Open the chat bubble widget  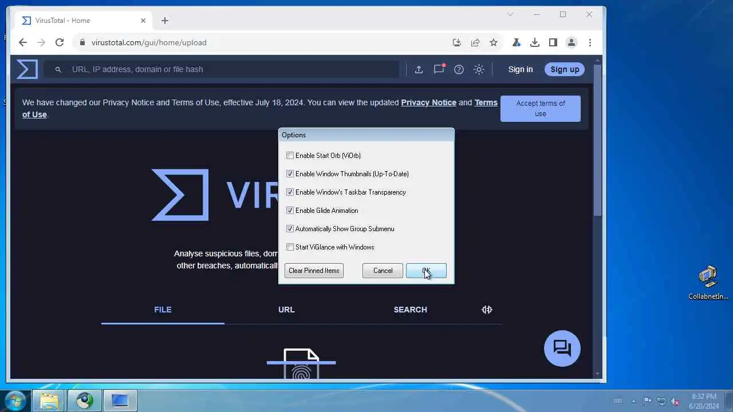coord(562,348)
